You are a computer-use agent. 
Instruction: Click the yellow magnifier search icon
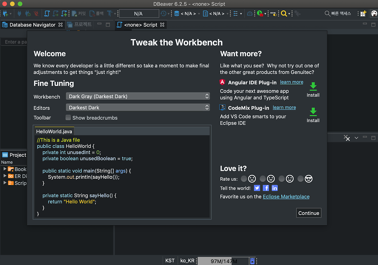(284, 14)
